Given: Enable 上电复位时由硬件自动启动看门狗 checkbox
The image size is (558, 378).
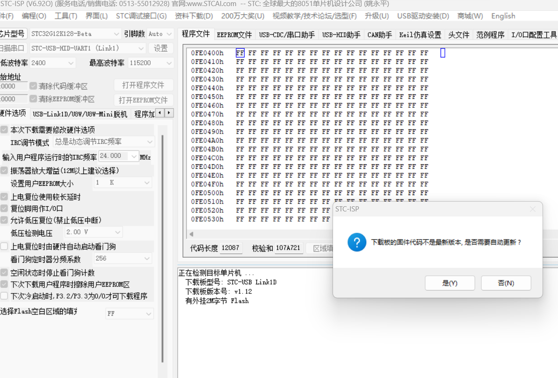Looking at the screenshot, I should click(4, 246).
